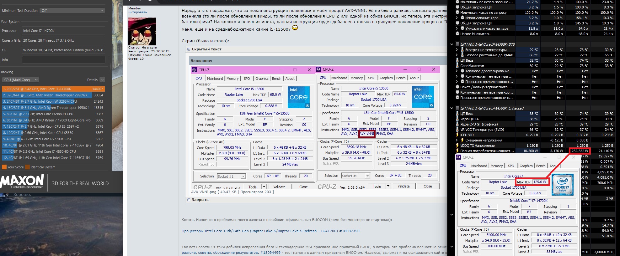Open the Memory tab in i7-14700K CPU-Z
Viewport: 620px width, 256px height.
pyautogui.click(x=497, y=166)
